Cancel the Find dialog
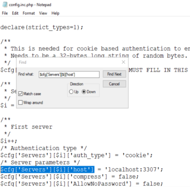The height and width of the screenshot is (187, 190). [114, 84]
